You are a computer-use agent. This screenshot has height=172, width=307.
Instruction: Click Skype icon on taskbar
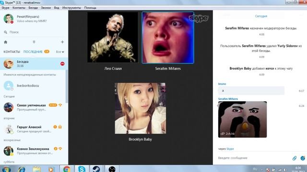point(82,169)
